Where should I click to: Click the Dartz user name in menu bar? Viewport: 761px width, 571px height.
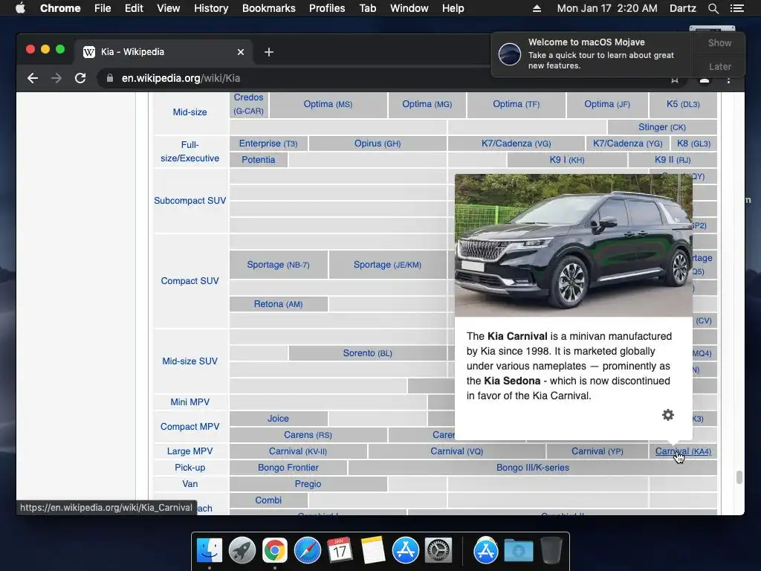[x=683, y=8]
